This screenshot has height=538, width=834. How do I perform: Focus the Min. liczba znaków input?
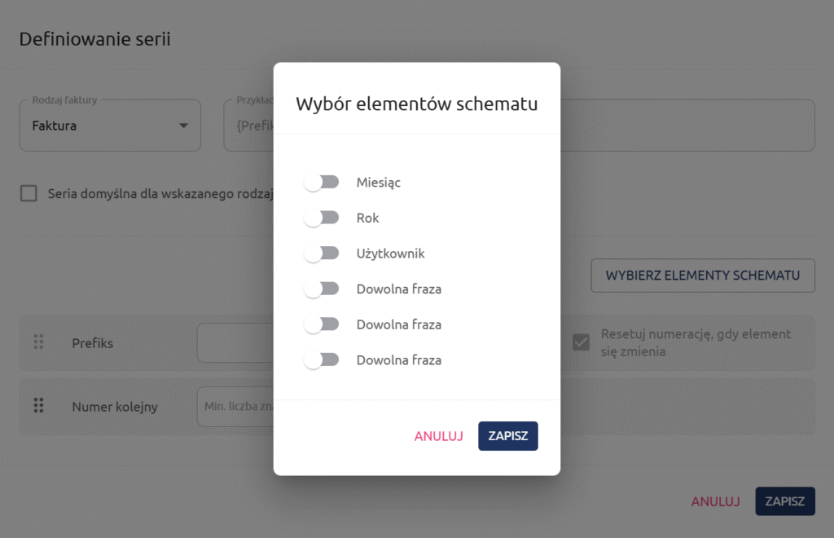click(235, 406)
